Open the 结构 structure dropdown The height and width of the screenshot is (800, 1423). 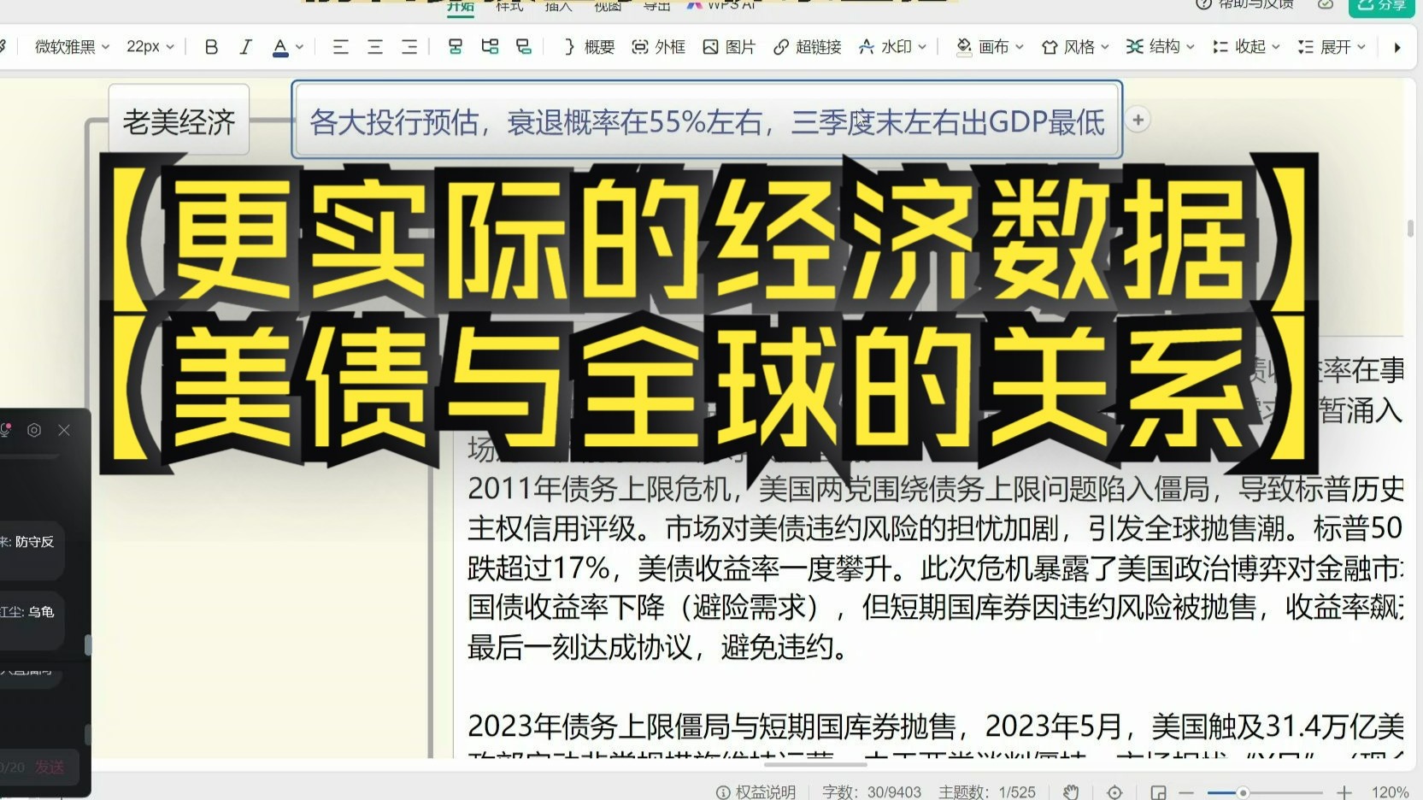[1160, 47]
